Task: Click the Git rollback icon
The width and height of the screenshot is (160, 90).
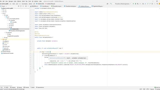Action: (154, 4)
